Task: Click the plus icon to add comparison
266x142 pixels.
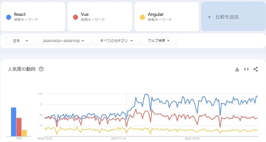Action: pyautogui.click(x=209, y=17)
